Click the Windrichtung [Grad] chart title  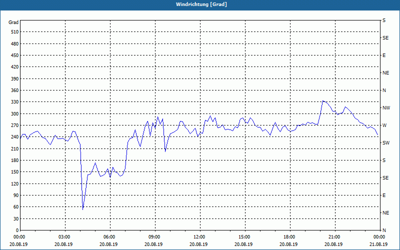pos(201,4)
